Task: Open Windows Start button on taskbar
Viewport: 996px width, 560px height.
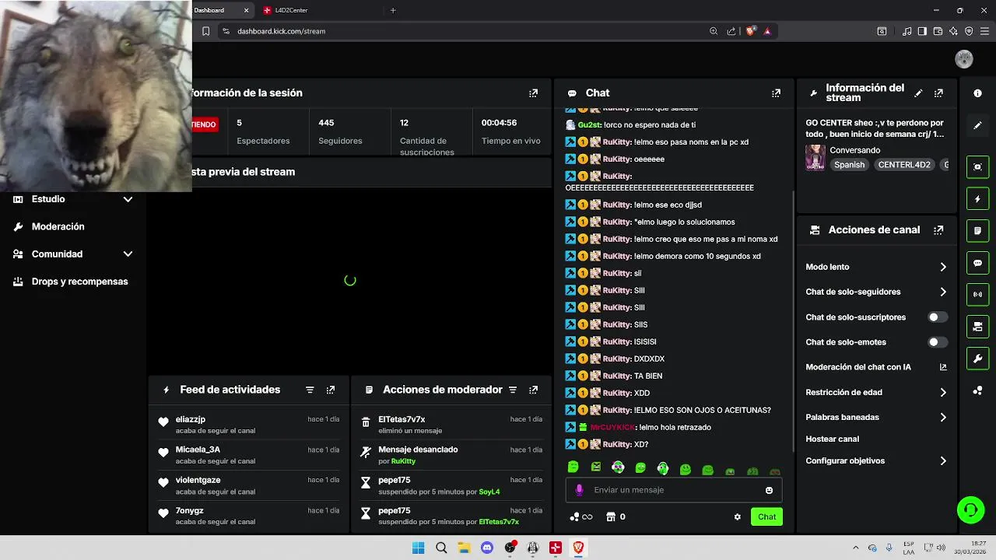Action: click(418, 548)
